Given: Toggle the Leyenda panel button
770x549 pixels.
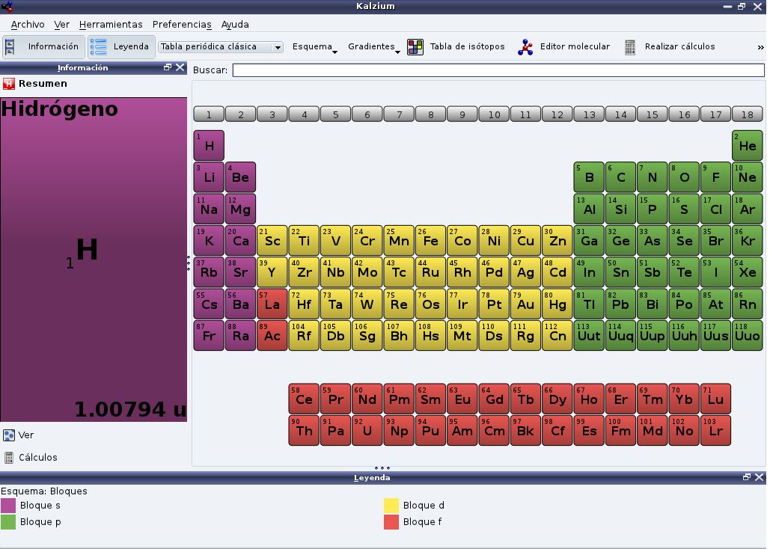Looking at the screenshot, I should 122,46.
